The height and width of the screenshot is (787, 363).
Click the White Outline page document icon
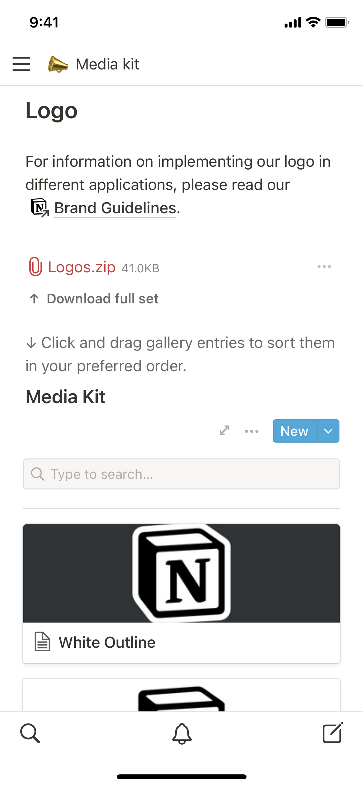tap(42, 642)
